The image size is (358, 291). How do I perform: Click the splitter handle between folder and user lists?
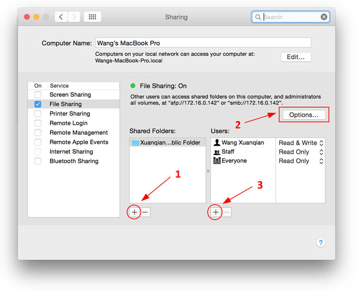click(208, 171)
